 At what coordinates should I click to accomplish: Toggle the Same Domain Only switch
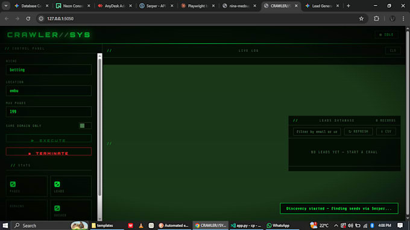85,126
